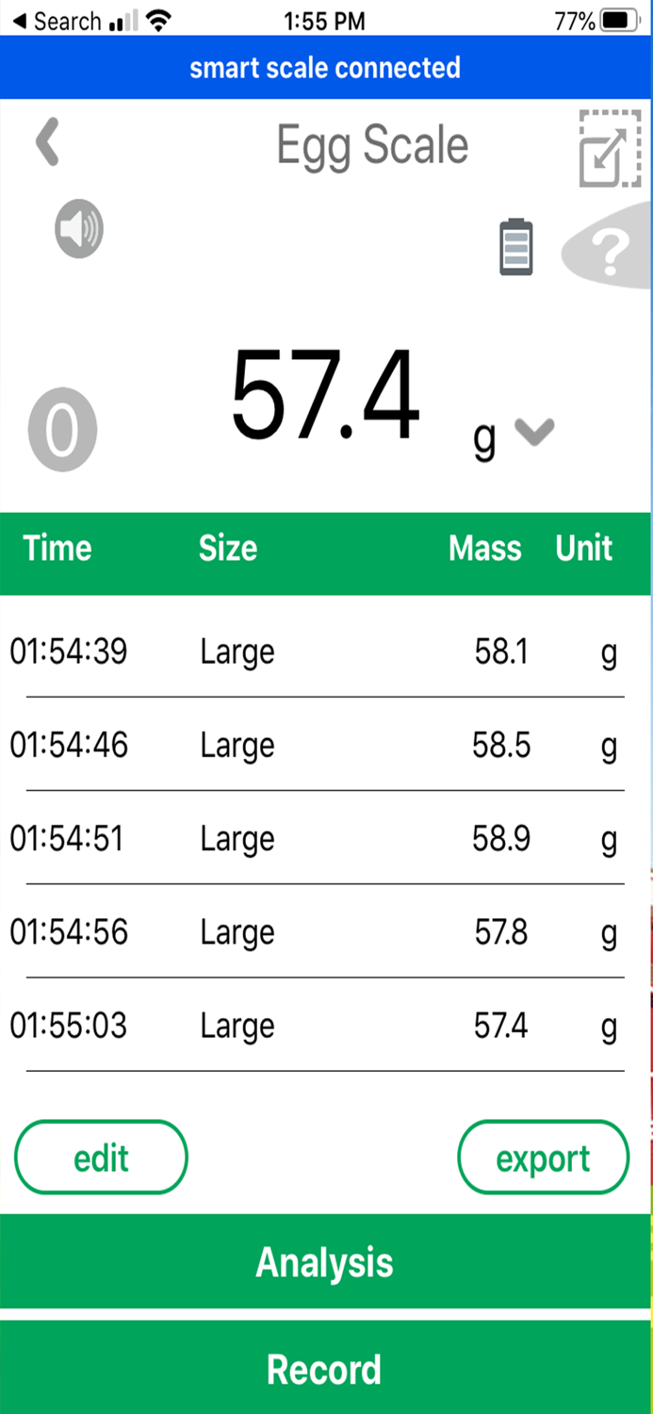Viewport: 653px width, 1414px height.
Task: Collapse the weight display options
Action: [x=534, y=434]
